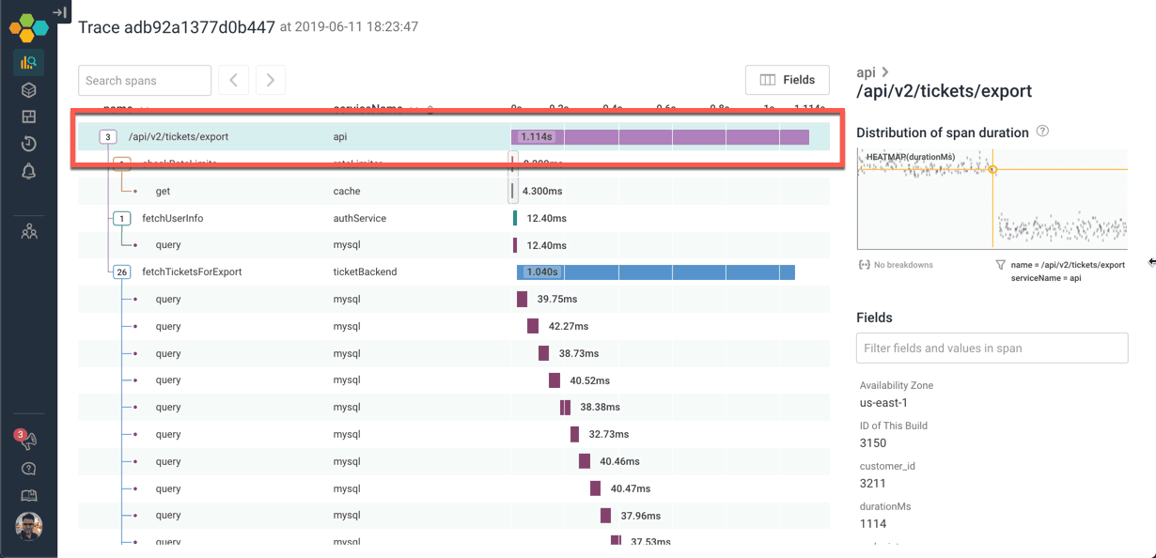Click the Filter fields and values input
Screen dimensions: 1156x558
(992, 349)
